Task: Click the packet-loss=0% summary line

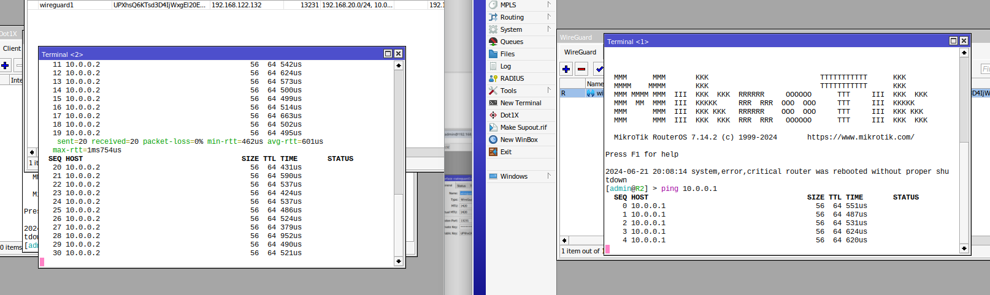Action: point(190,141)
